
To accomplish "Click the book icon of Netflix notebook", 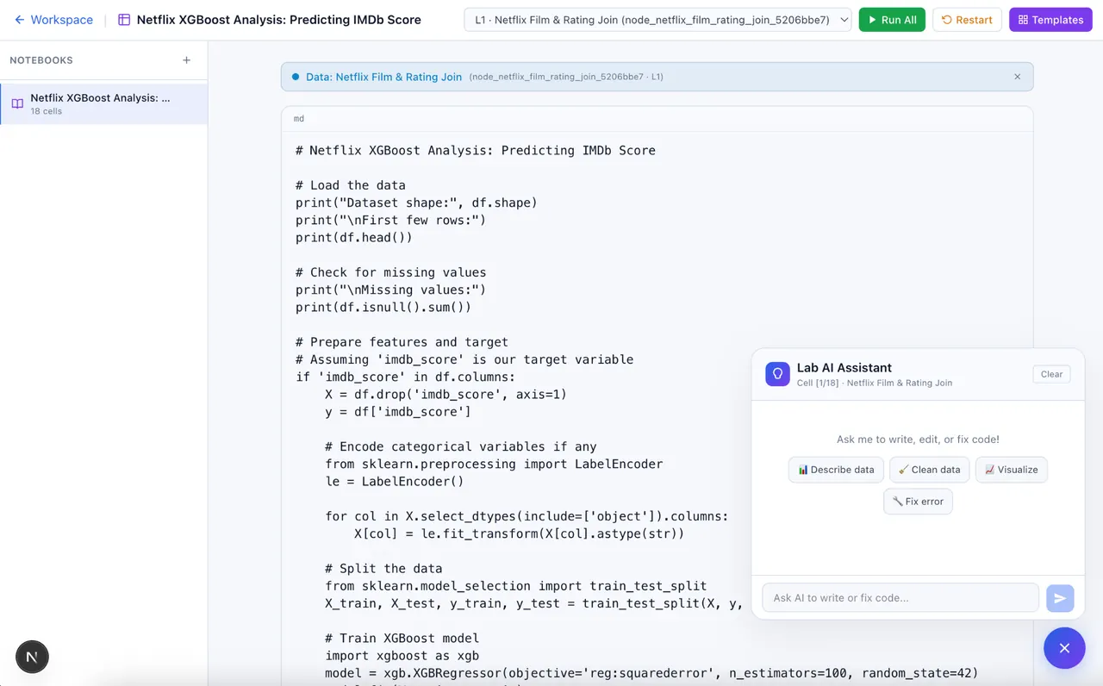I will point(17,104).
